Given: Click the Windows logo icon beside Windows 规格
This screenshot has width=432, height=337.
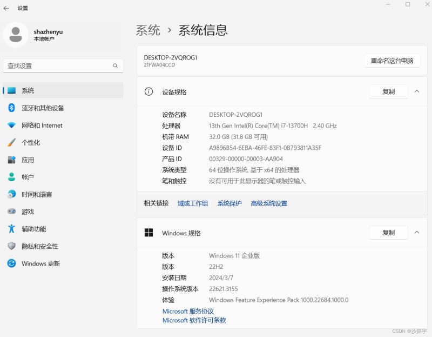Looking at the screenshot, I should [x=149, y=233].
